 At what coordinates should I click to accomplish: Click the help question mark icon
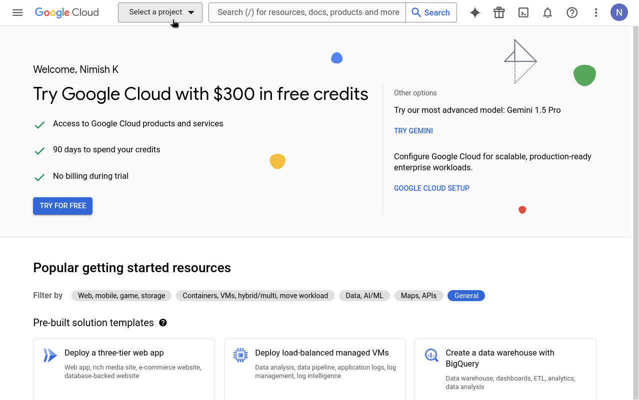[x=572, y=12]
